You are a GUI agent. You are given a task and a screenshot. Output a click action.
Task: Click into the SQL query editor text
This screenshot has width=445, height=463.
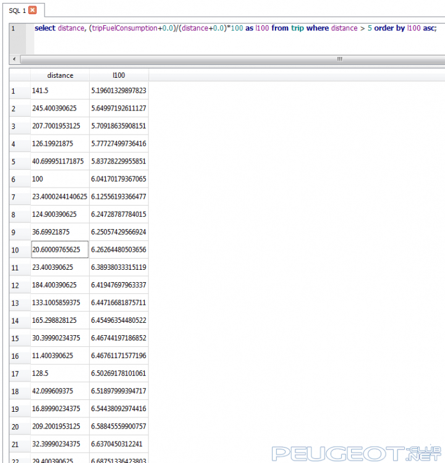coord(235,28)
